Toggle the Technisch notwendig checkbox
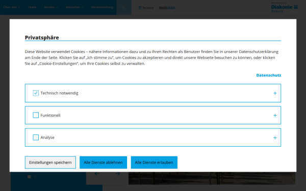 click(36, 93)
